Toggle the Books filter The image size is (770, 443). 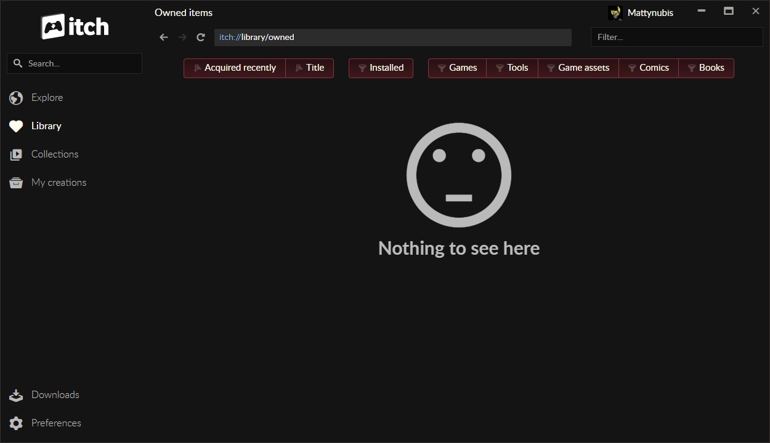(x=707, y=68)
